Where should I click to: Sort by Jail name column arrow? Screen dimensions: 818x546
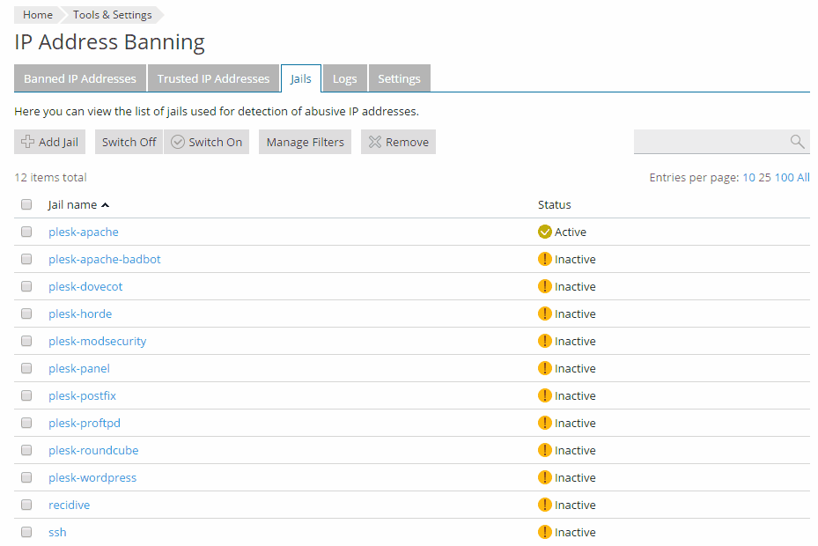click(x=106, y=205)
